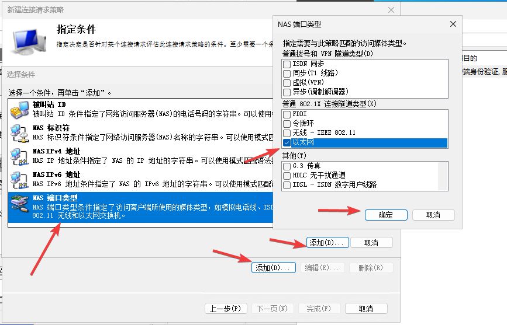Uncheck the 以太网 checkbox
This screenshot has height=325, width=507.
[287, 143]
